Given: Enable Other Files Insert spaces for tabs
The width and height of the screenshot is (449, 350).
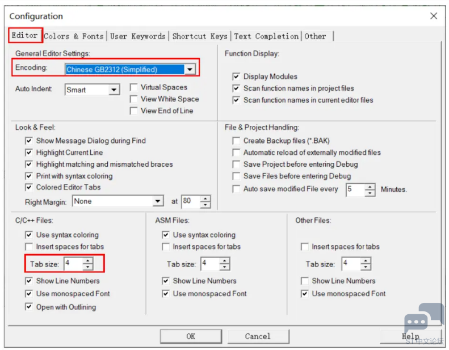Looking at the screenshot, I should [305, 247].
